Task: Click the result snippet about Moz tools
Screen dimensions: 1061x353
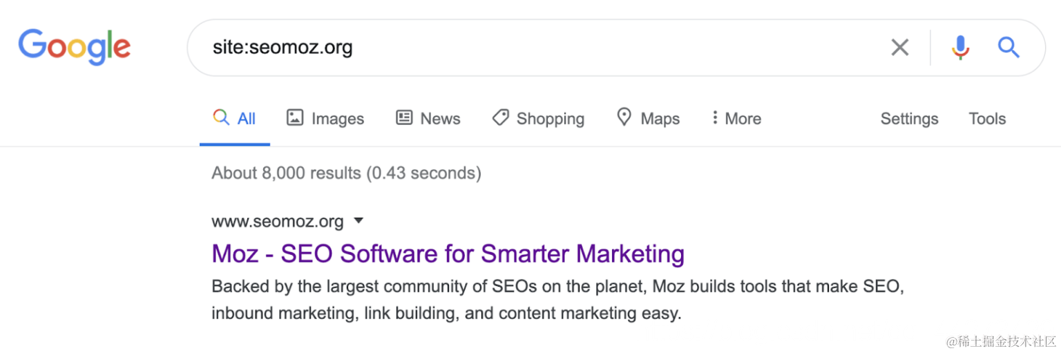Action: [558, 300]
